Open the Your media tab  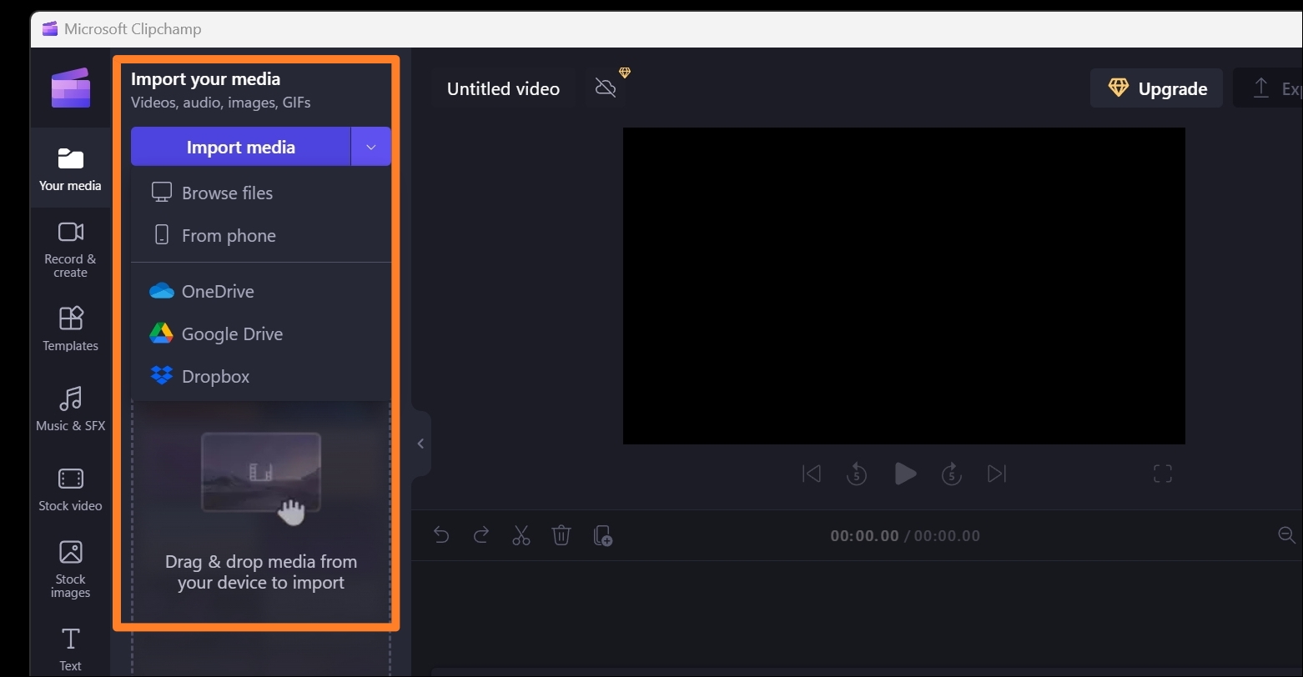click(70, 168)
